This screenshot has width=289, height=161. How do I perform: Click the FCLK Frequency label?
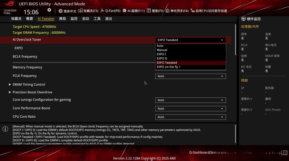25,76
